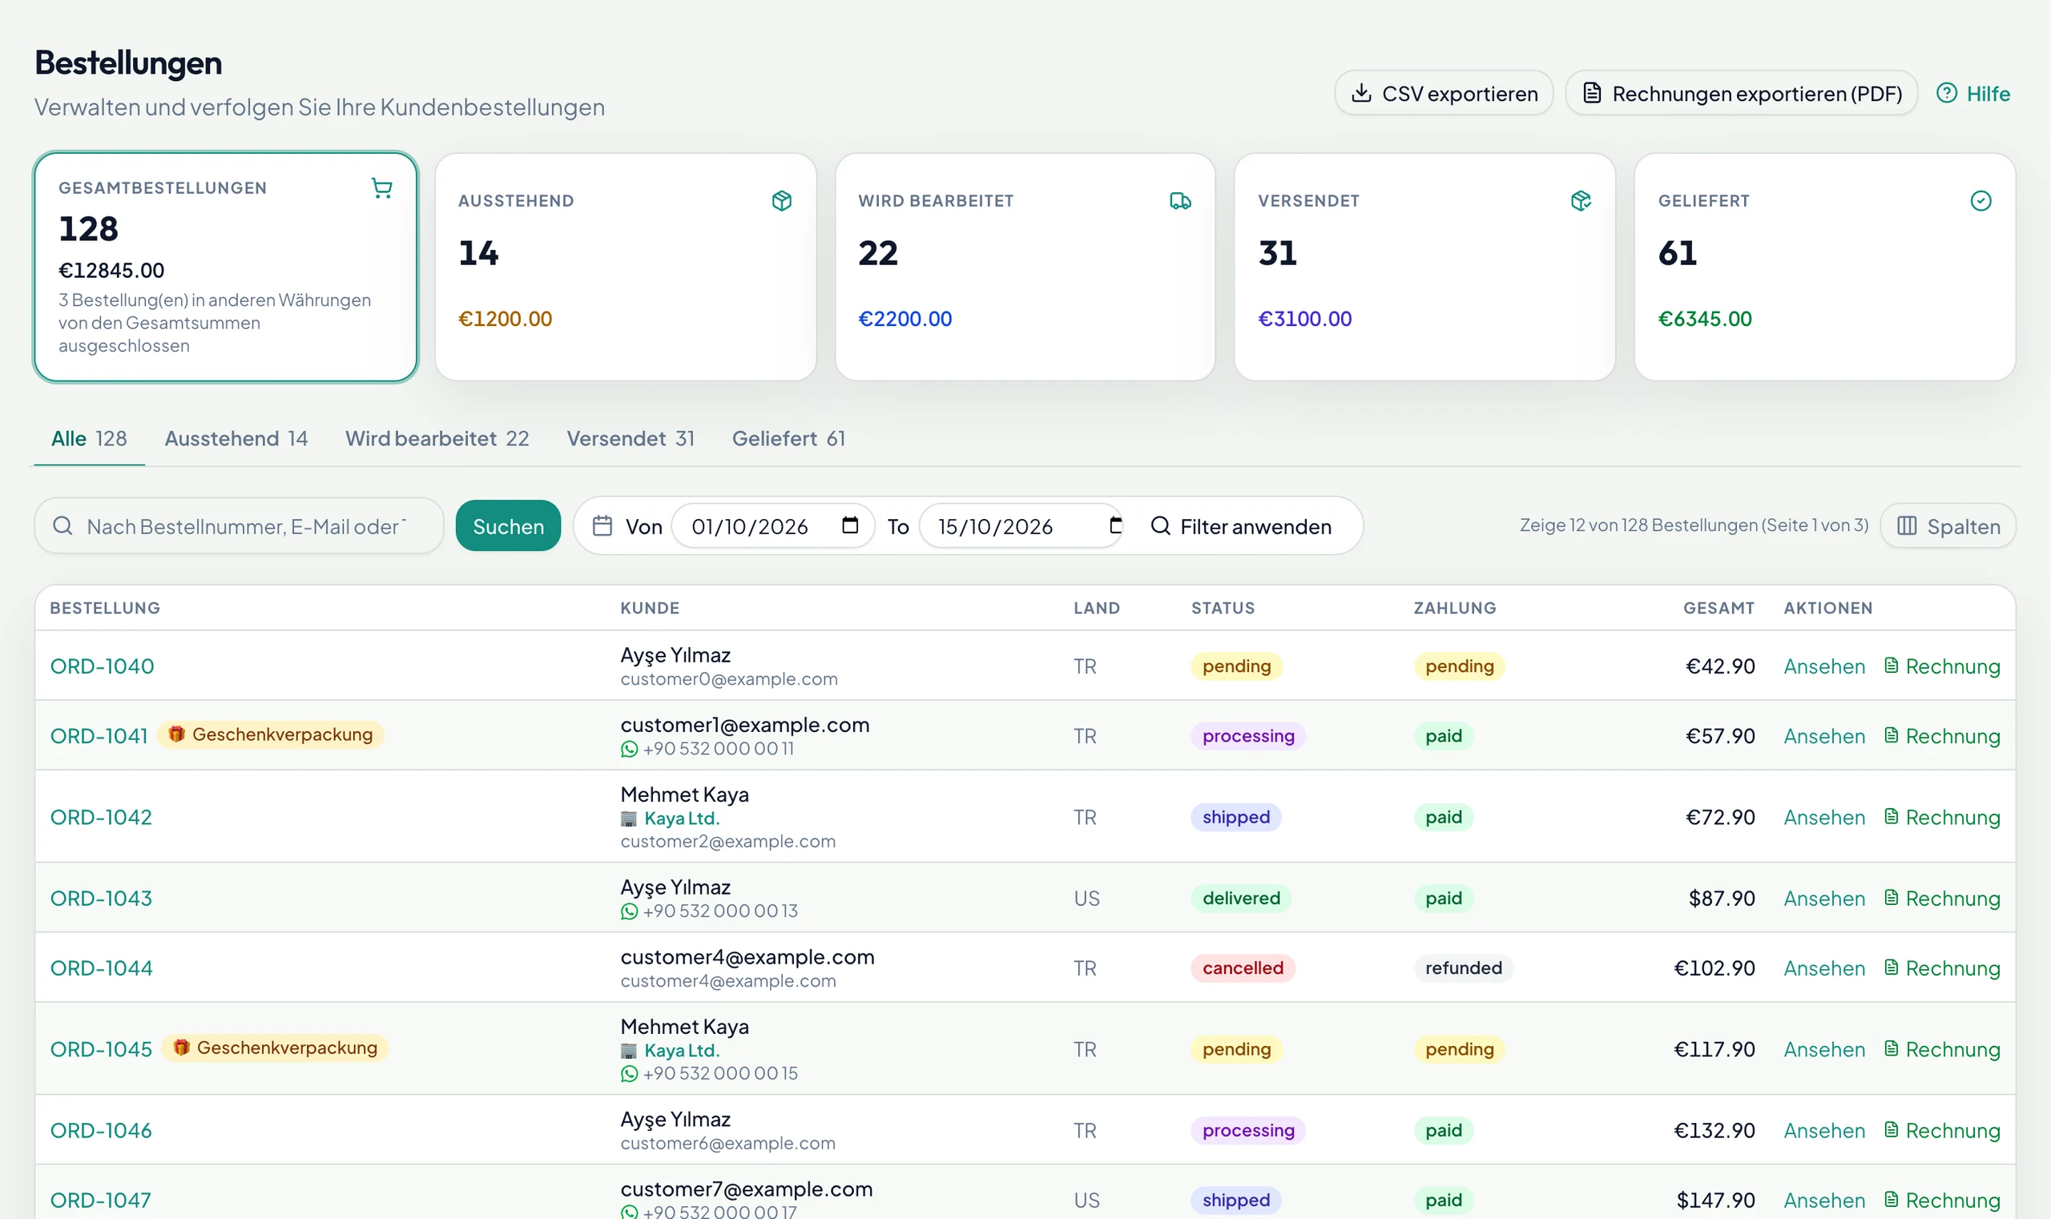Viewport: 2051px width, 1219px height.
Task: Click the Gesamt column header
Action: click(1719, 608)
